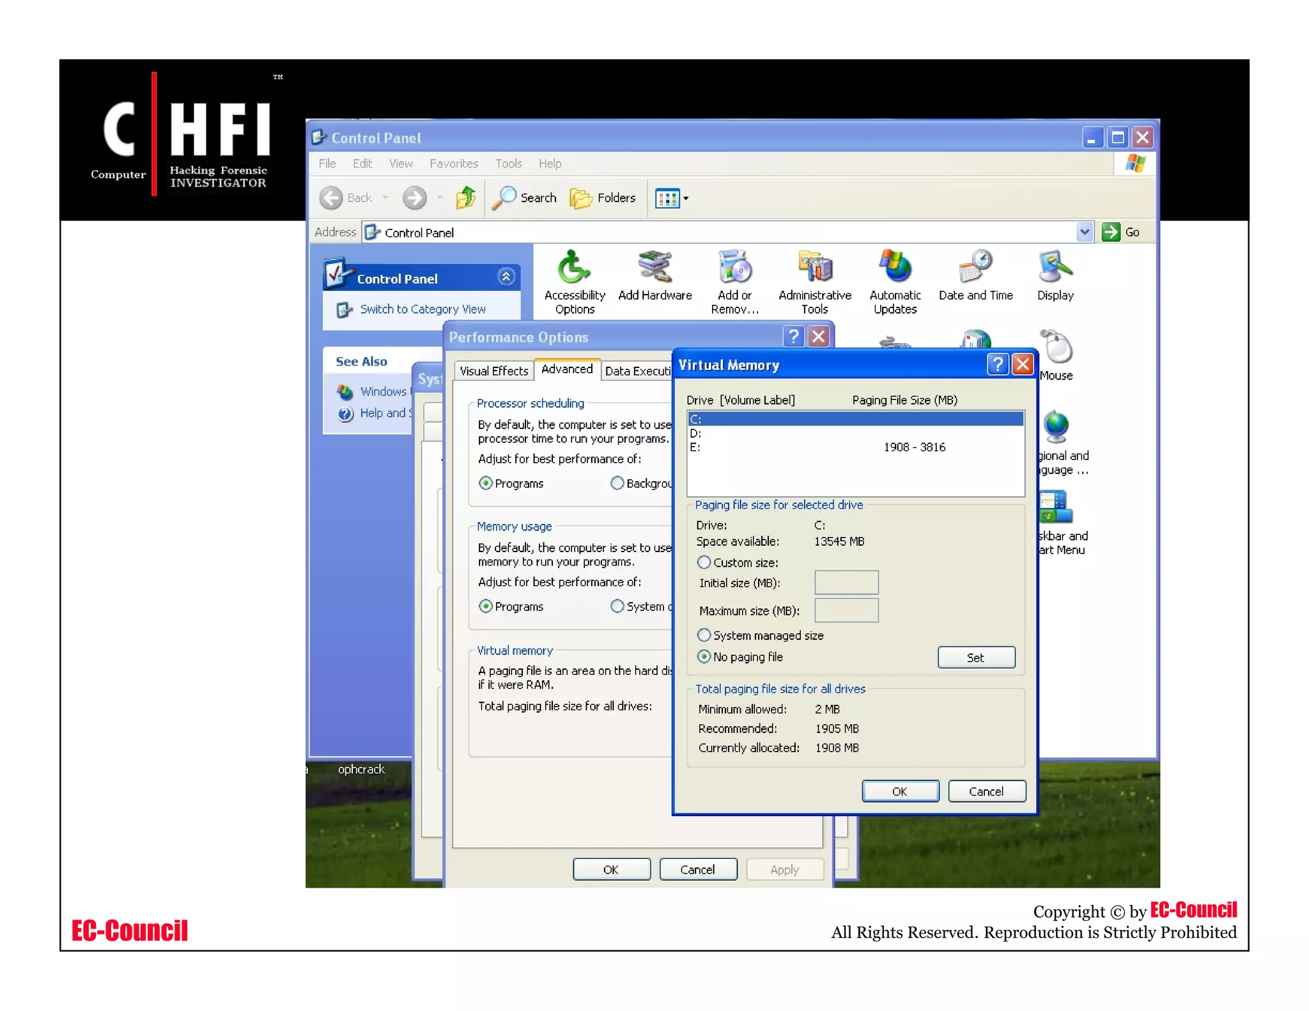Image resolution: width=1309 pixels, height=1011 pixels.
Task: Click Switch to Category View link
Action: pos(422,309)
